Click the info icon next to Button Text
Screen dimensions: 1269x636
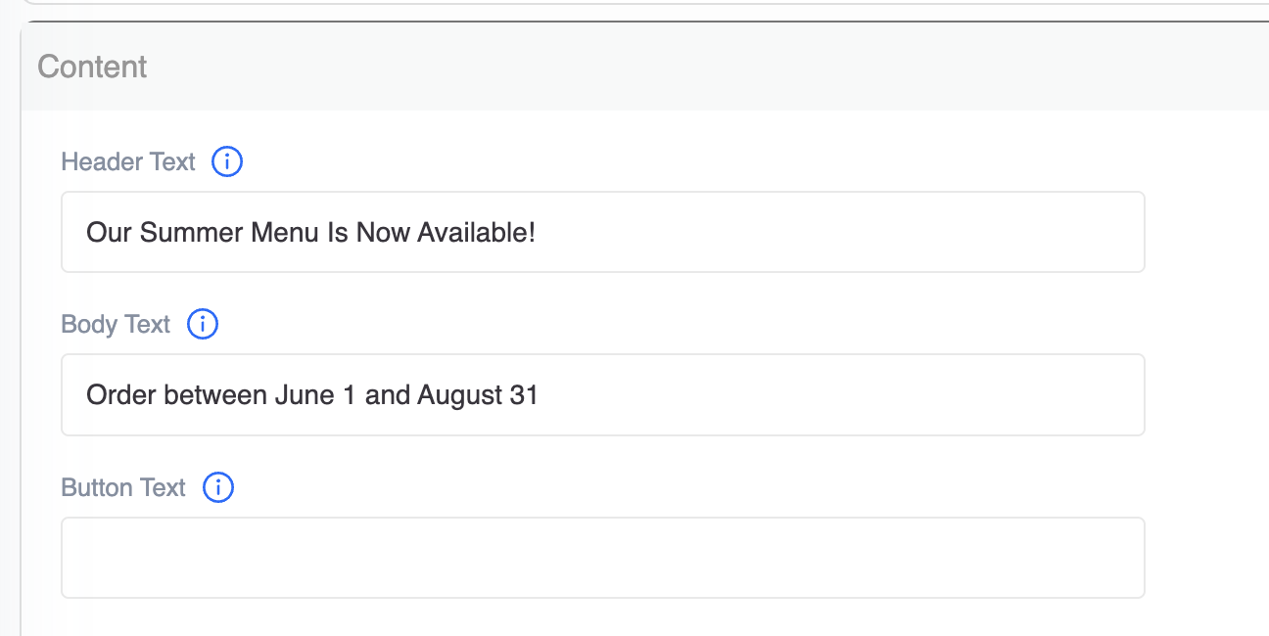coord(218,487)
